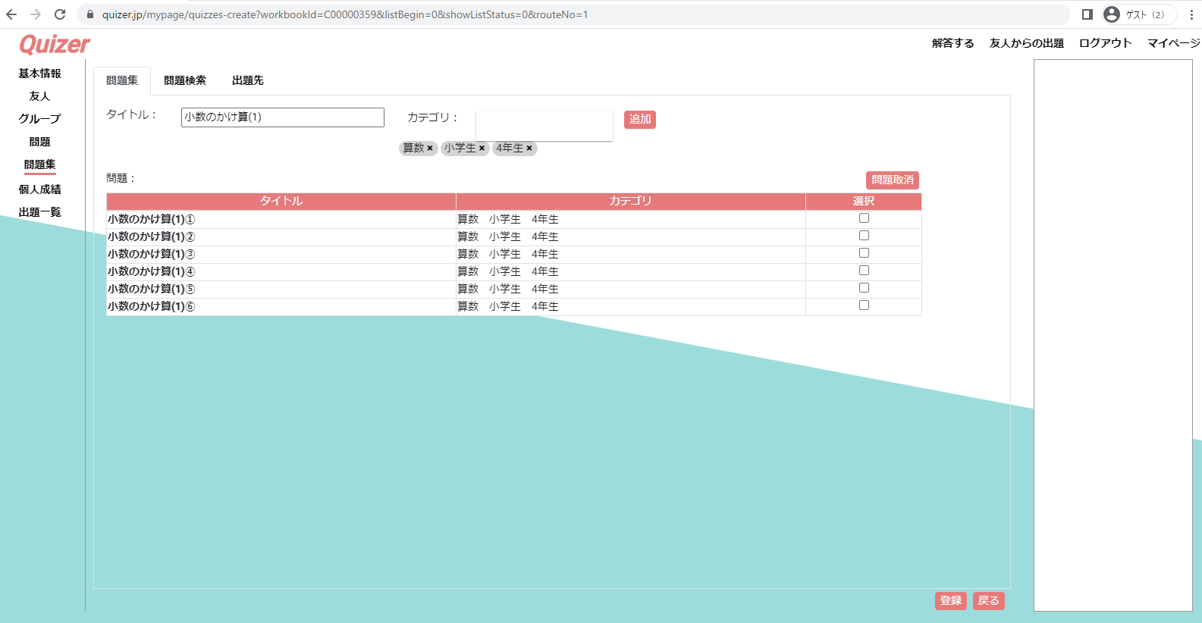Go to マイページ in top navigation

pyautogui.click(x=1173, y=43)
